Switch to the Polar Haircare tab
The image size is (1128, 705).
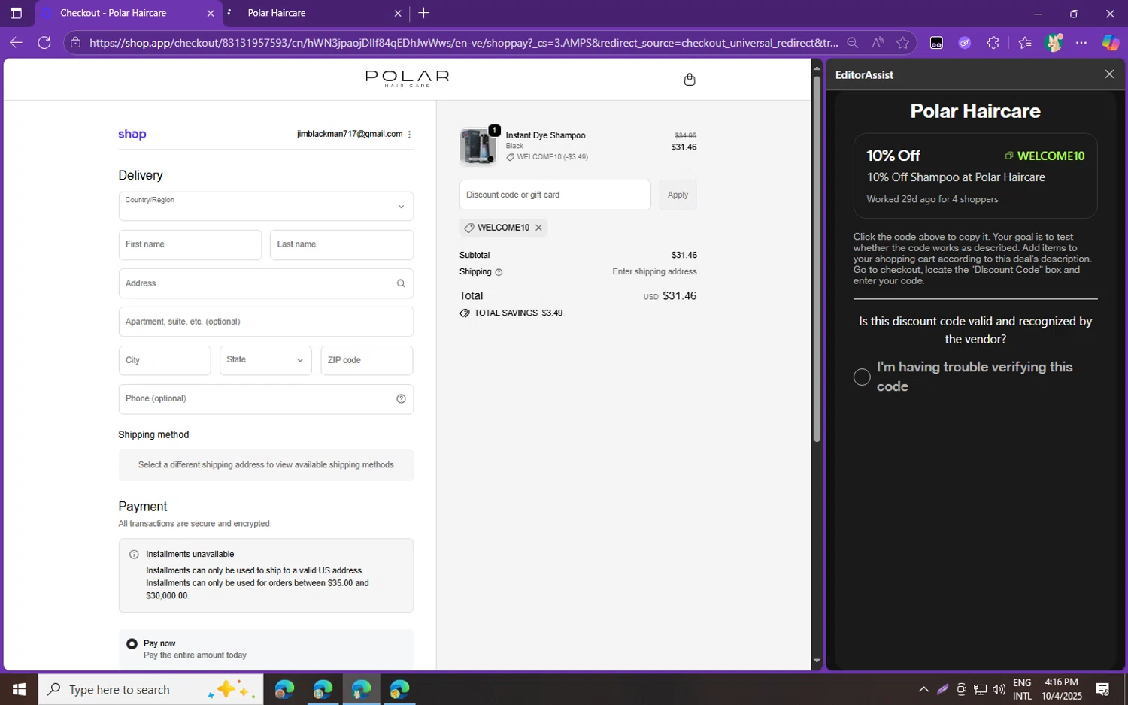316,14
